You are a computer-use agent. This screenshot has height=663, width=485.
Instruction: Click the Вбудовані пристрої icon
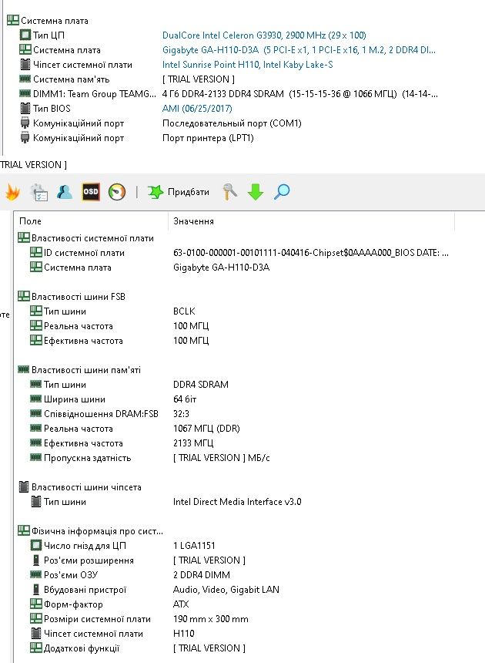click(36, 590)
